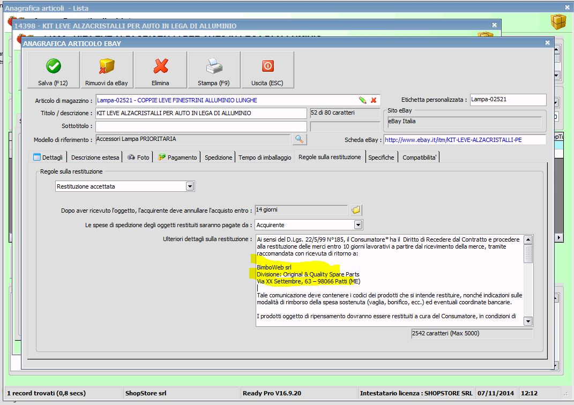
Task: Click the '1 record trovati (0,8 secs)' status
Action: pos(46,393)
